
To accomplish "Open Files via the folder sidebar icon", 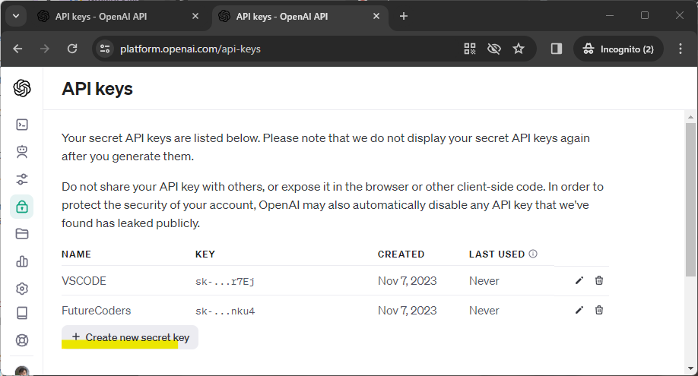I will (22, 233).
